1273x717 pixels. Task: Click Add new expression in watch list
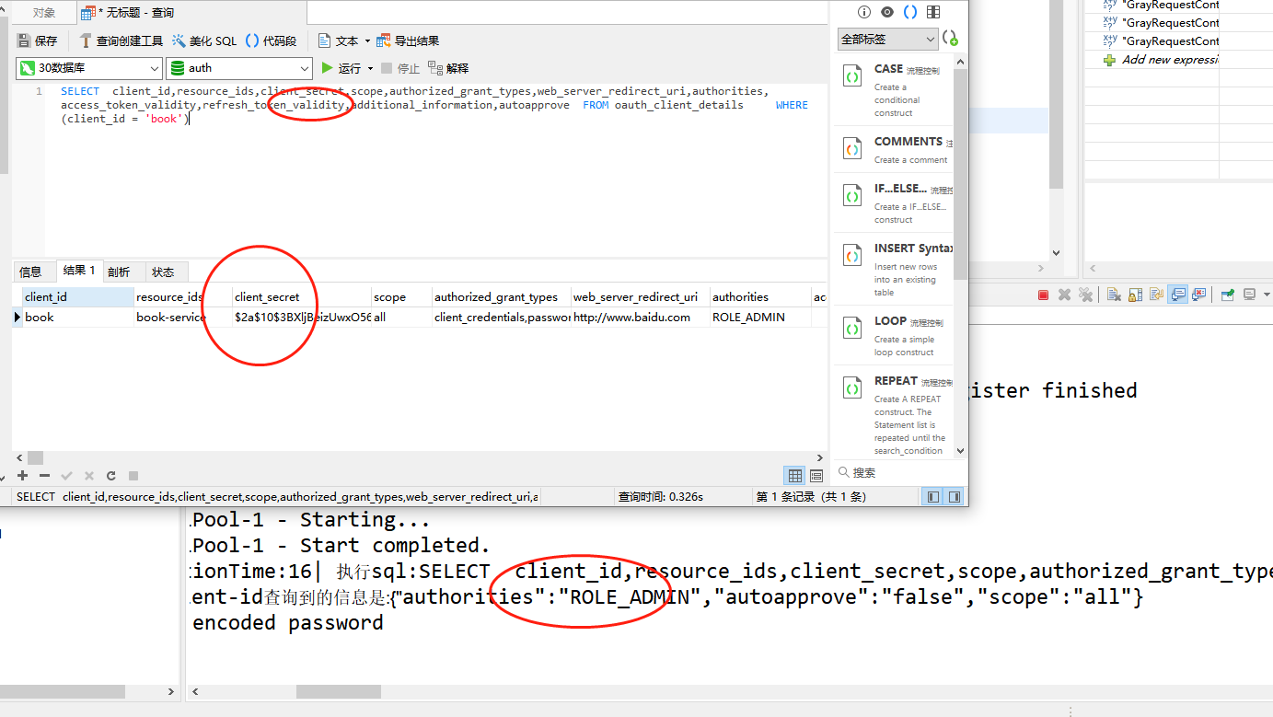point(1169,60)
